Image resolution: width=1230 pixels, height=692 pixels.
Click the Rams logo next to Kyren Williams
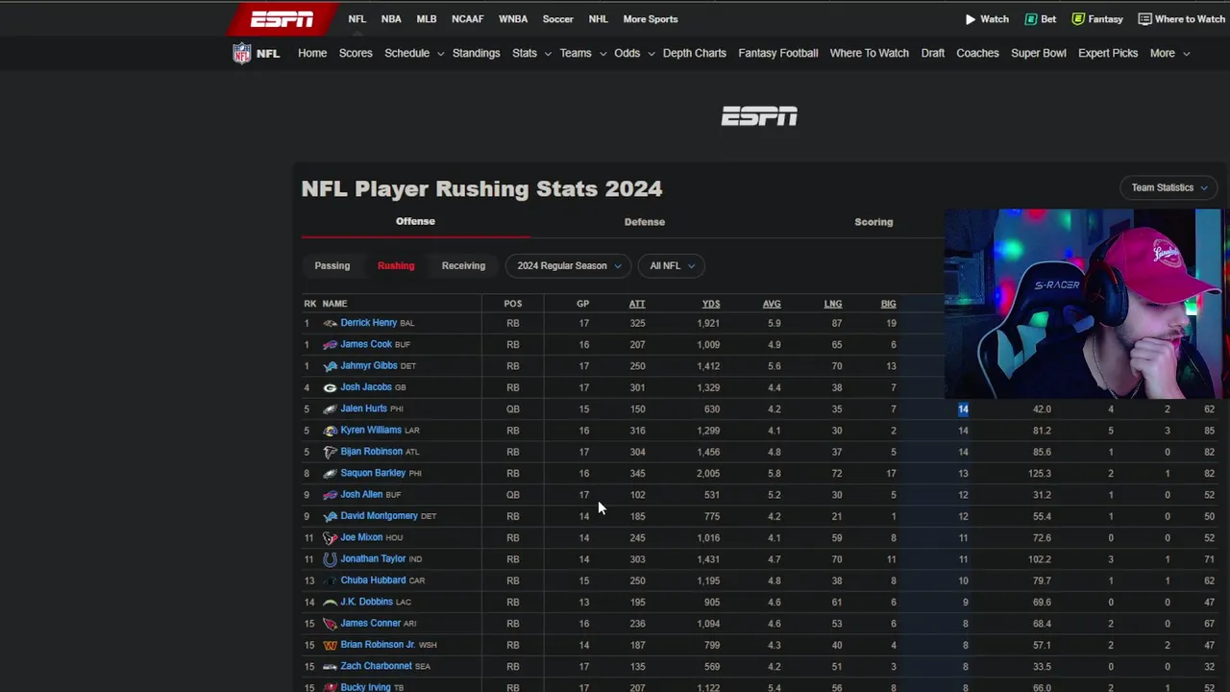330,431
